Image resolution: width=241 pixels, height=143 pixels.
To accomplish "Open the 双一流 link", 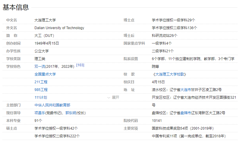I will click(40, 67).
